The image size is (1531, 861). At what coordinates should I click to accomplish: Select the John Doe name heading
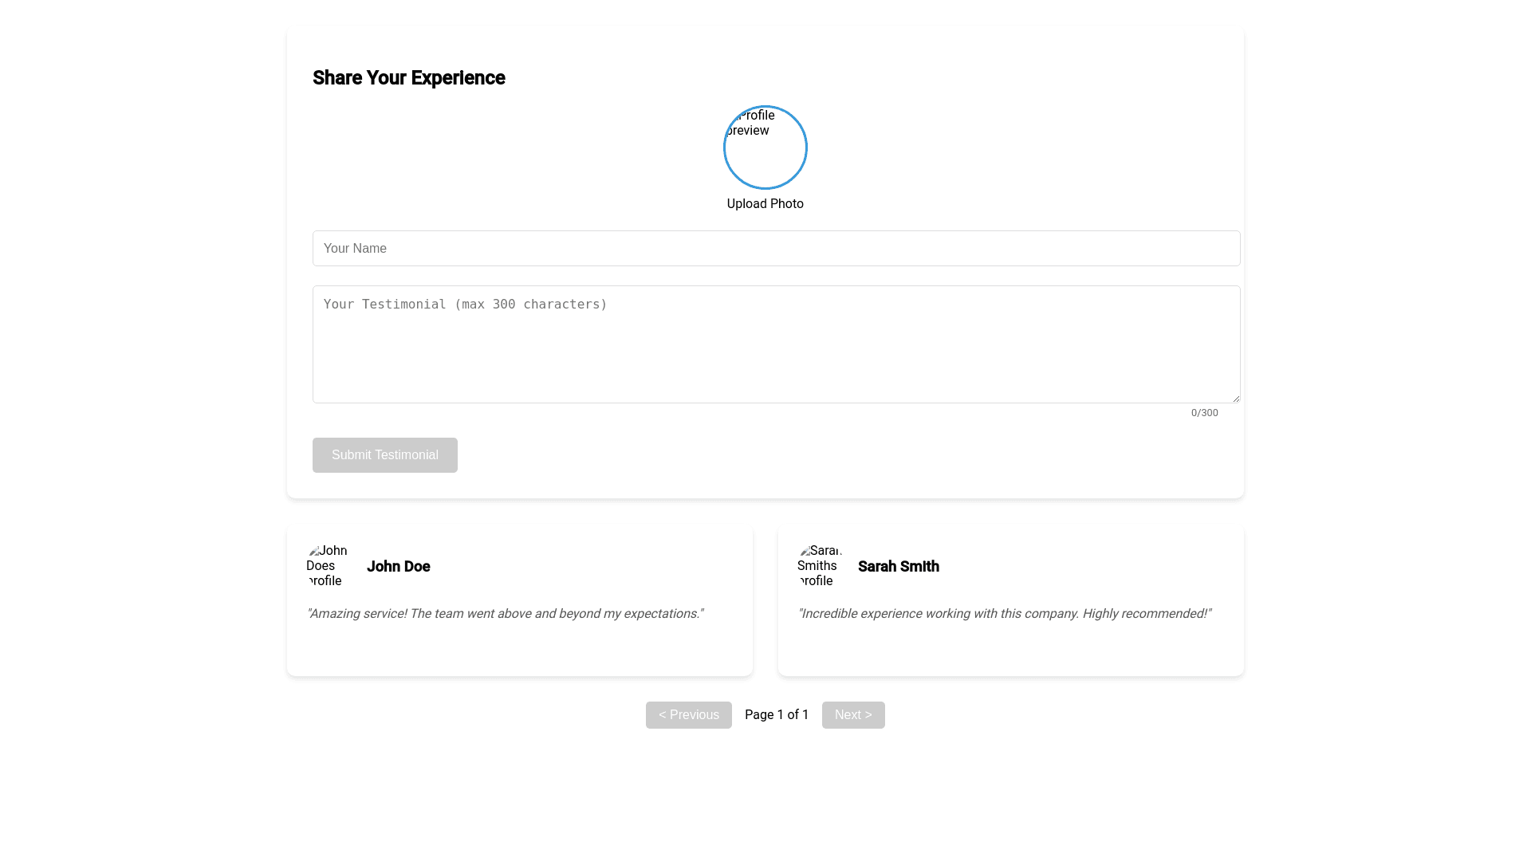coord(398,567)
